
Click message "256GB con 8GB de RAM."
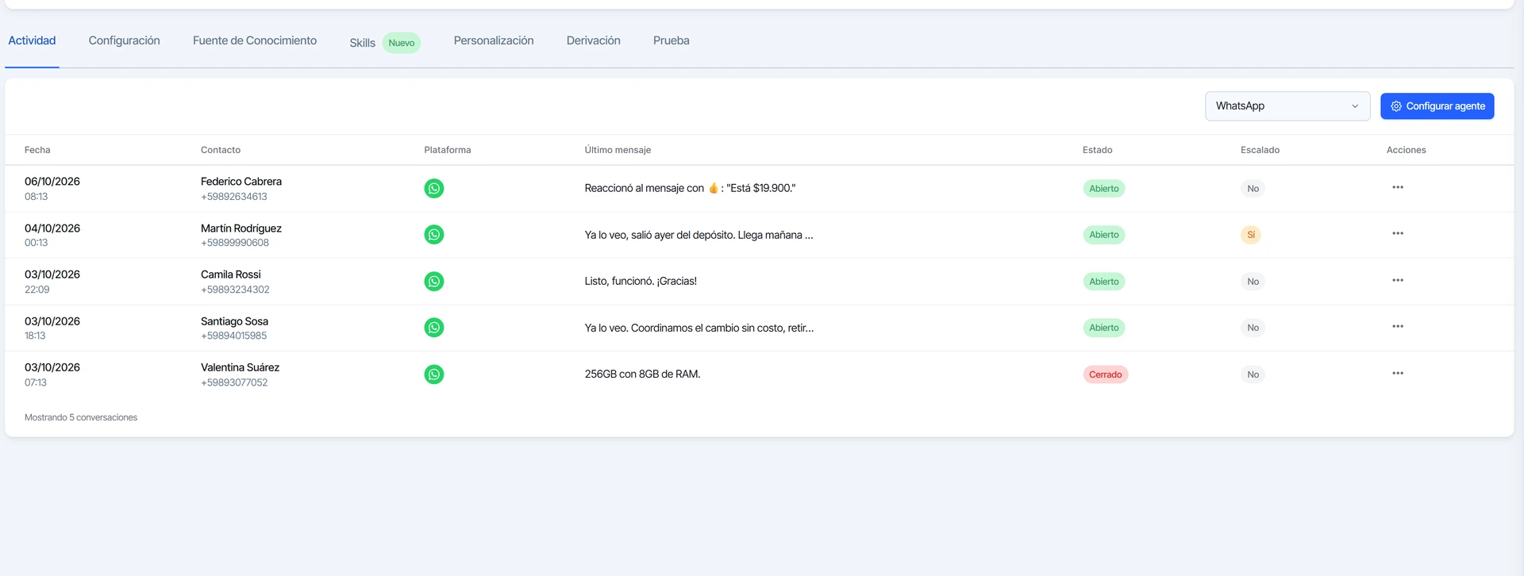pyautogui.click(x=642, y=374)
